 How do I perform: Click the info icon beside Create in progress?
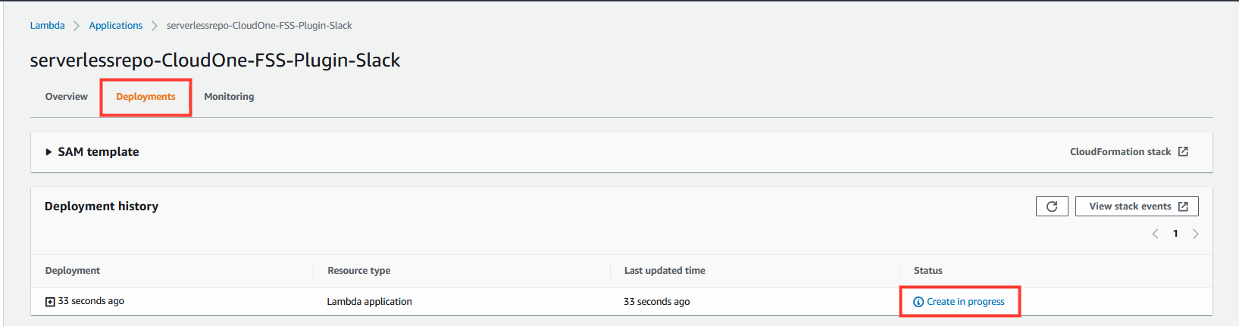[x=918, y=302]
